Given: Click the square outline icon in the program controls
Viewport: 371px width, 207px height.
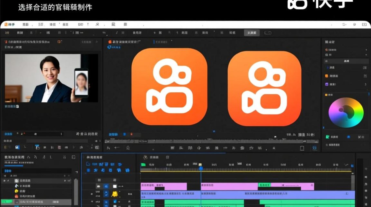Looking at the screenshot, I should (302, 148).
